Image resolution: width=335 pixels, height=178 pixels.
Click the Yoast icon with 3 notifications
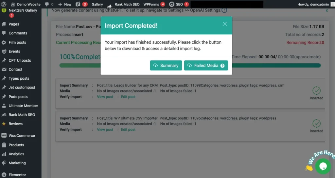pyautogui.click(x=78, y=4)
